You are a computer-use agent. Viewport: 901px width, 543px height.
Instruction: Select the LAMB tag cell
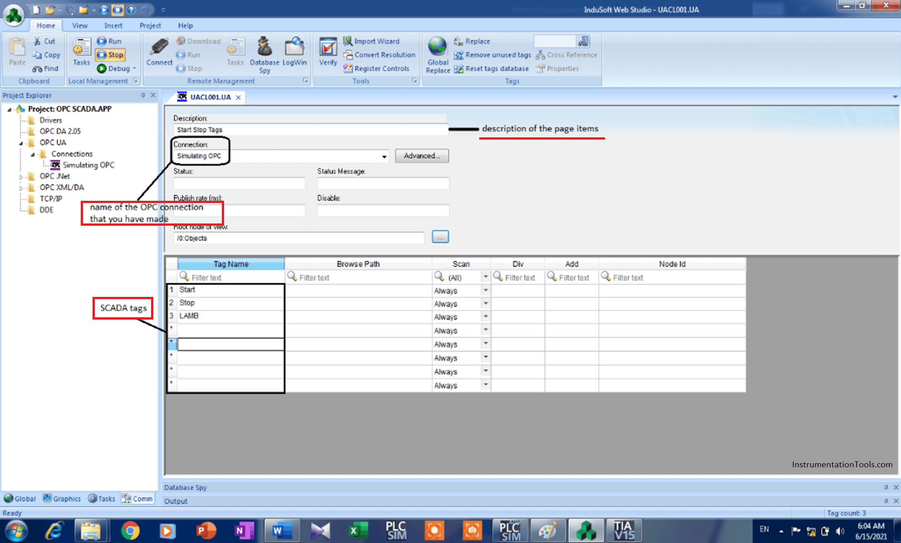[x=230, y=316]
